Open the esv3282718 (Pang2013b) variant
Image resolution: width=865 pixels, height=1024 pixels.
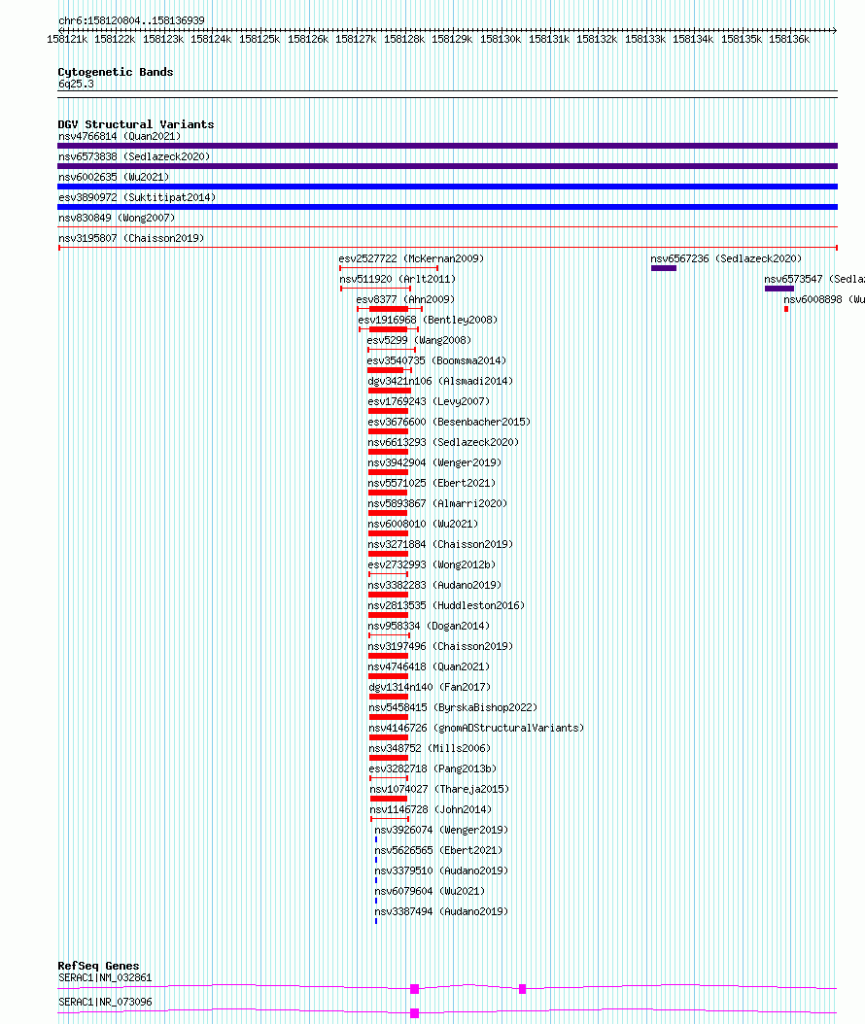pyautogui.click(x=432, y=768)
